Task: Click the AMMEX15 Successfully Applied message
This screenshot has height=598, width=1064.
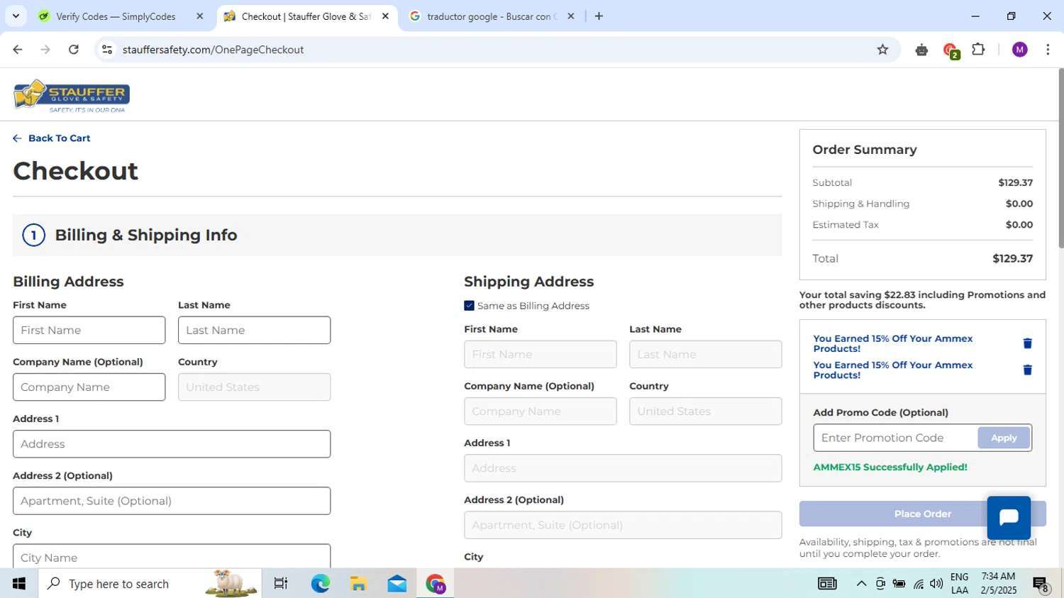Action: pyautogui.click(x=890, y=467)
